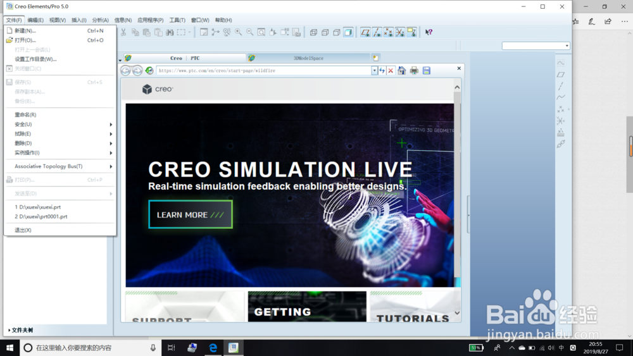
Task: Toggle coordinate systems display
Action: (400, 32)
